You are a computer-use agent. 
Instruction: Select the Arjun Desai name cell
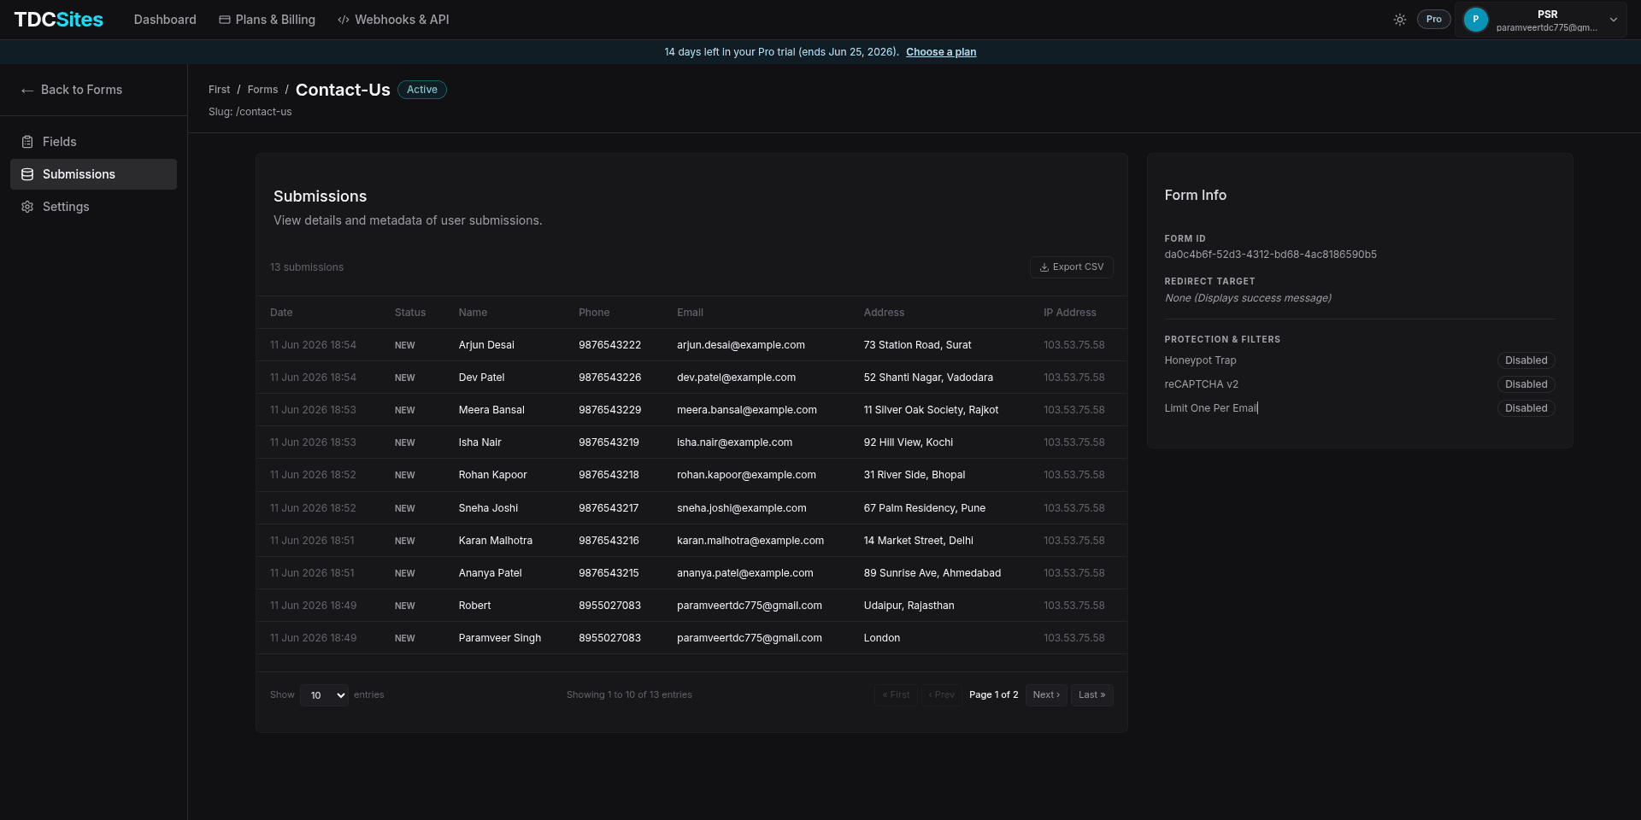tap(486, 345)
